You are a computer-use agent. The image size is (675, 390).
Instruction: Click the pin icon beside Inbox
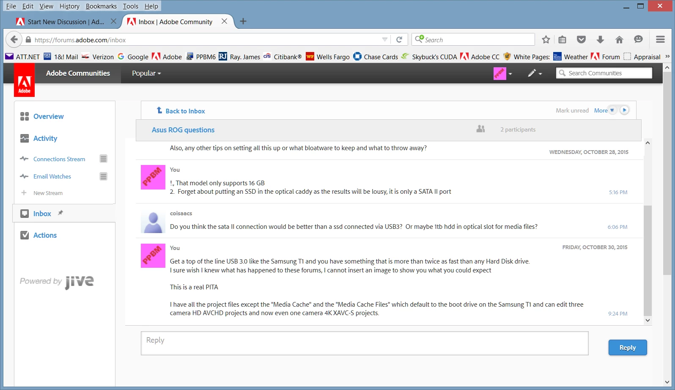click(60, 213)
